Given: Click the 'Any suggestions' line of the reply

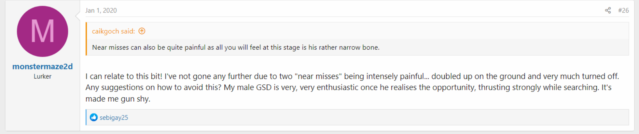Looking at the screenshot, I should [x=348, y=87].
